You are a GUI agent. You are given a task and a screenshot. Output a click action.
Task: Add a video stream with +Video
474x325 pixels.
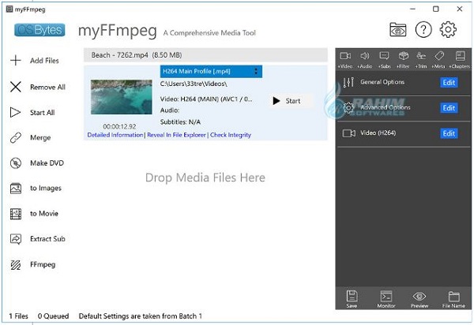[x=345, y=60]
